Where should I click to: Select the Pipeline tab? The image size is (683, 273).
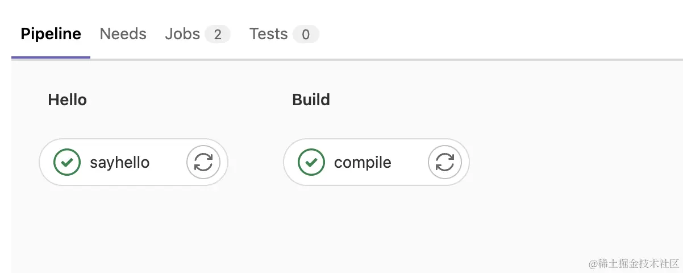(51, 34)
